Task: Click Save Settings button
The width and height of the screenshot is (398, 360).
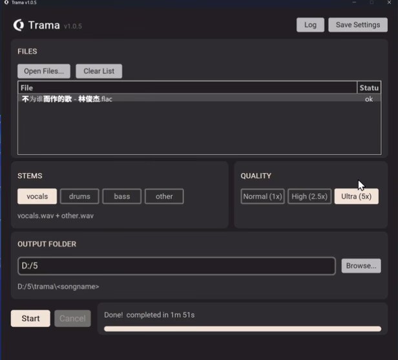Action: [358, 25]
